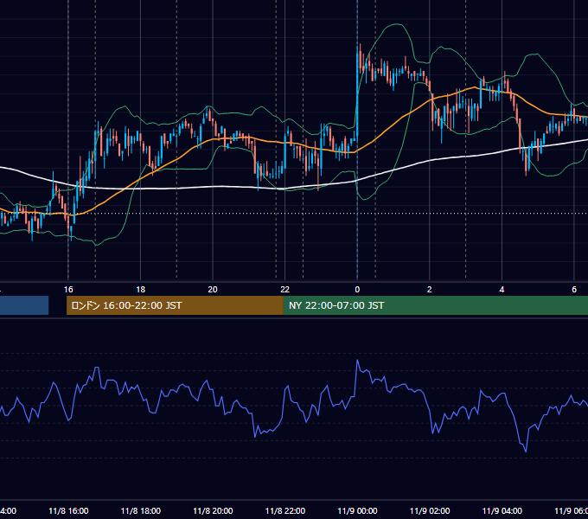Click the 6 hour label on the price chart axis
The image size is (588, 519).
click(x=574, y=290)
